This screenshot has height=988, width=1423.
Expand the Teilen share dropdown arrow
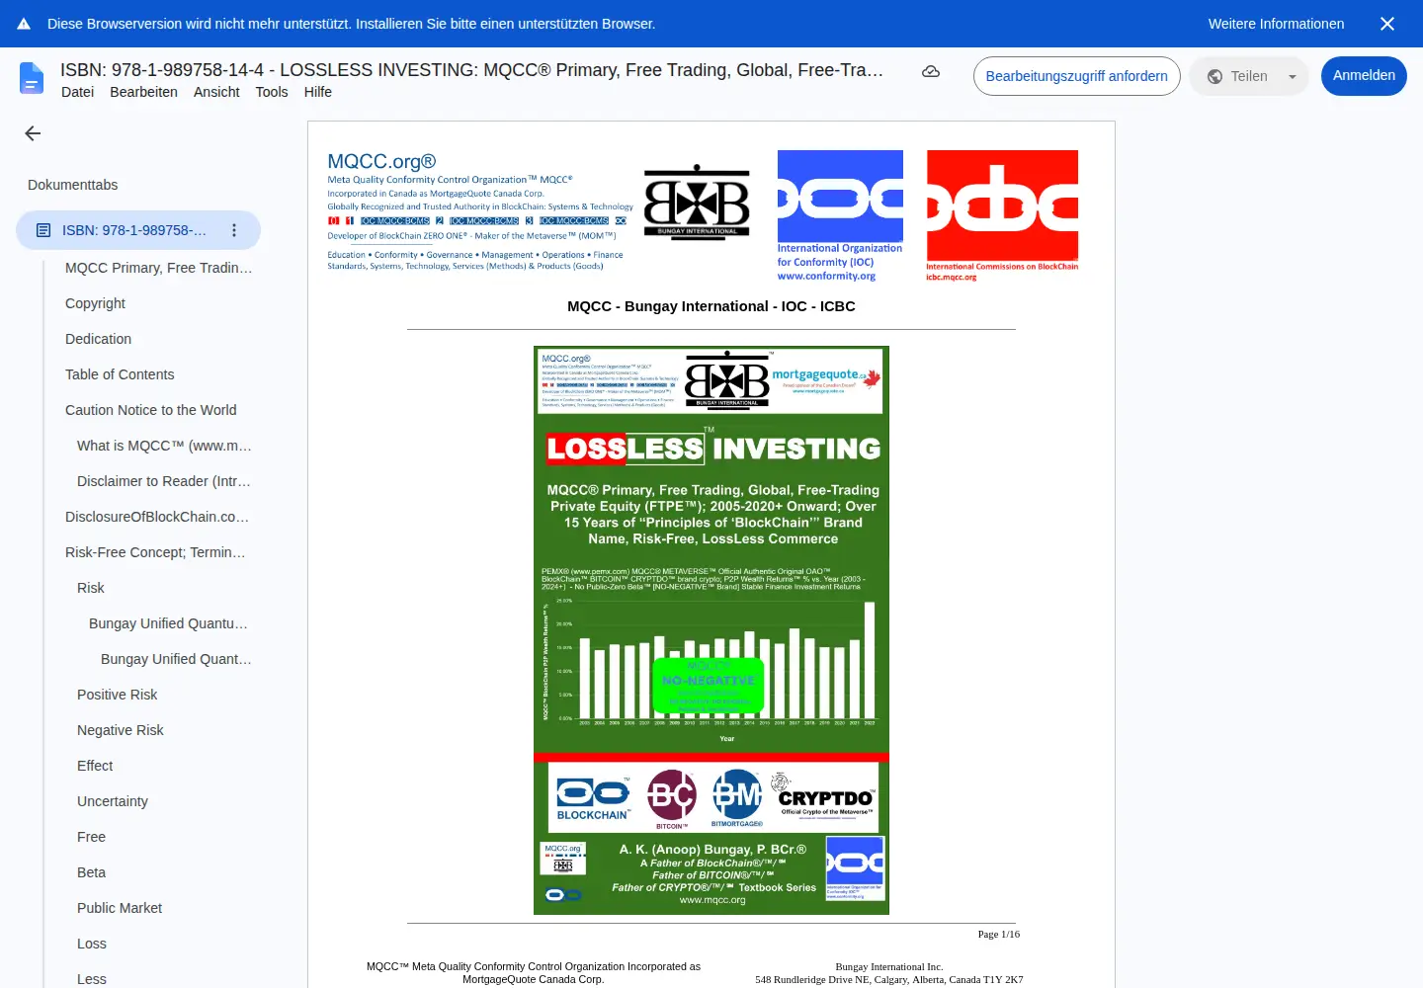1292,76
